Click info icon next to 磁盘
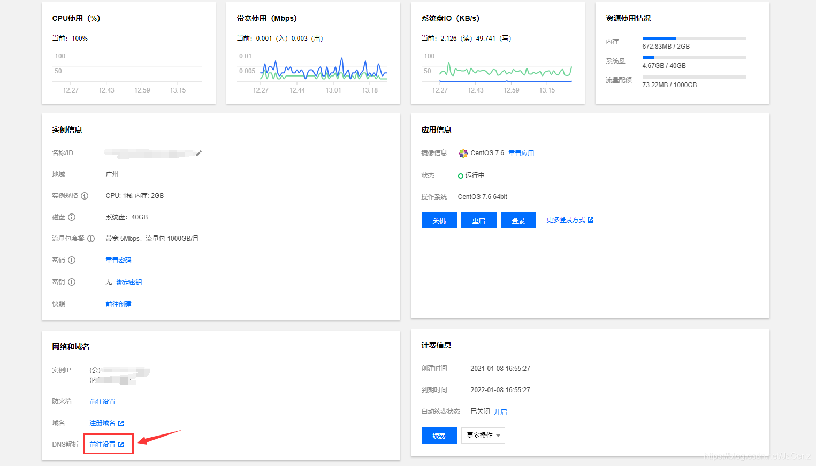816x466 pixels. pyautogui.click(x=72, y=217)
